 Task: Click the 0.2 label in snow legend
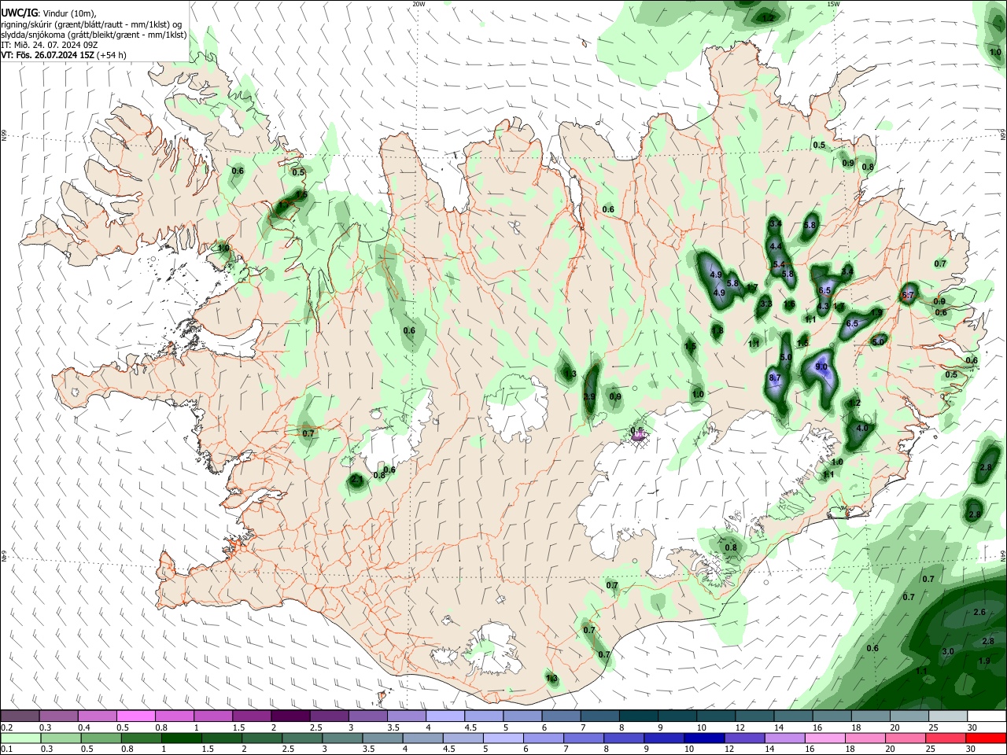(6, 727)
